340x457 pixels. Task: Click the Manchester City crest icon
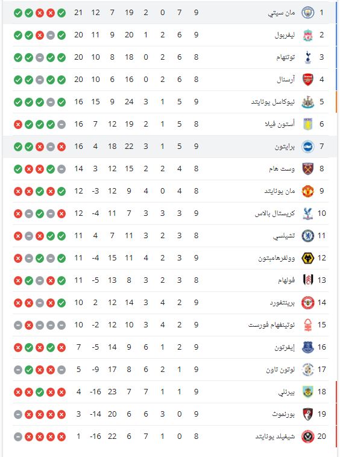pyautogui.click(x=307, y=13)
